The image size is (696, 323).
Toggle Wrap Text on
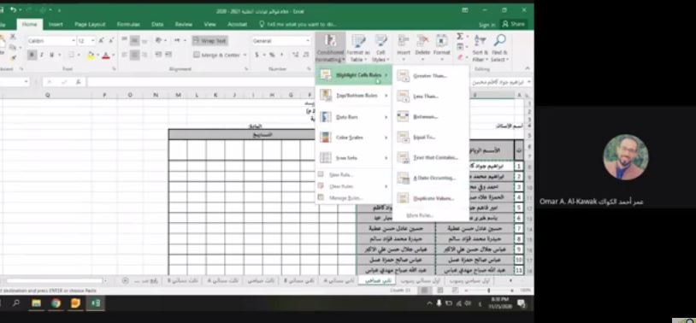tap(210, 41)
